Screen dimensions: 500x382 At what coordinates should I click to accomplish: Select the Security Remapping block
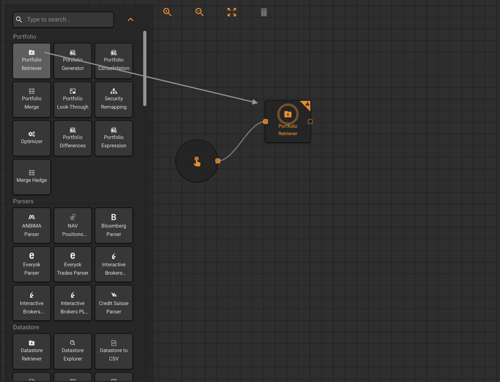click(x=114, y=100)
